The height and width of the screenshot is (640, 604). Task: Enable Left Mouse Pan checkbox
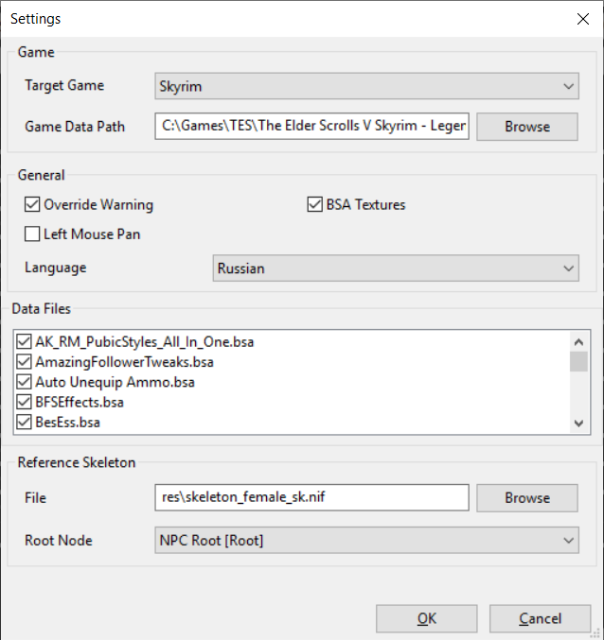(x=33, y=234)
